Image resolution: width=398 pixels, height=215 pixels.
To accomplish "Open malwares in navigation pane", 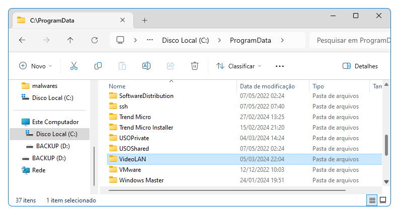I will point(45,86).
